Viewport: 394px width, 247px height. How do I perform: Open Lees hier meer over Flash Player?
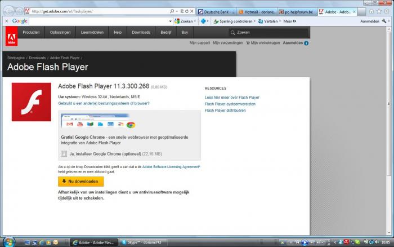pos(232,98)
